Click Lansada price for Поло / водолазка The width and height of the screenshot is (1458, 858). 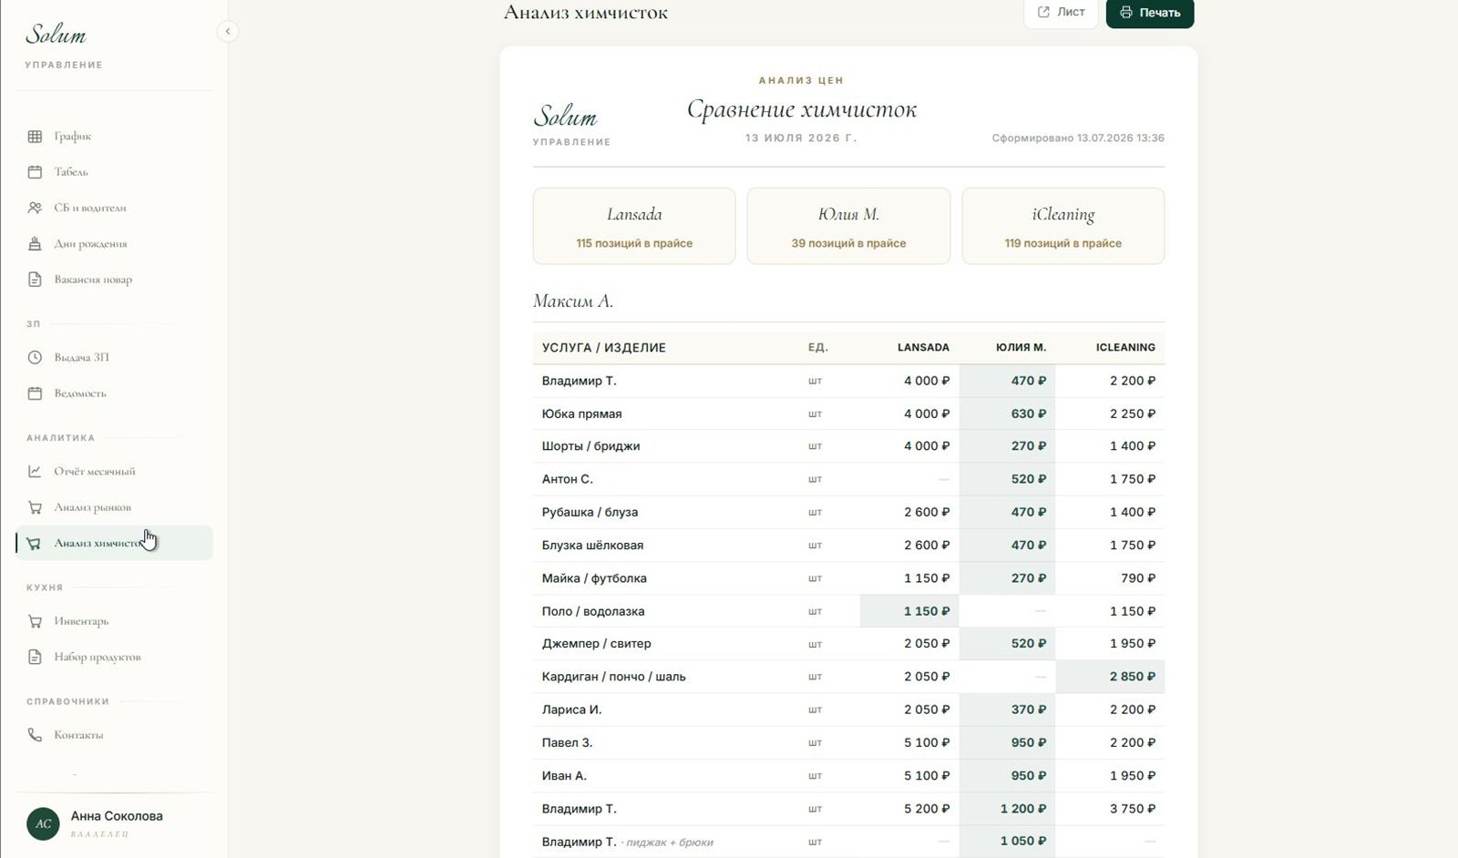click(x=927, y=611)
